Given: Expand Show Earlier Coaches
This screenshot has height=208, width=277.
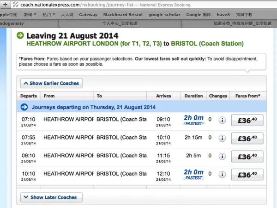Looking at the screenshot, I should (x=51, y=83).
